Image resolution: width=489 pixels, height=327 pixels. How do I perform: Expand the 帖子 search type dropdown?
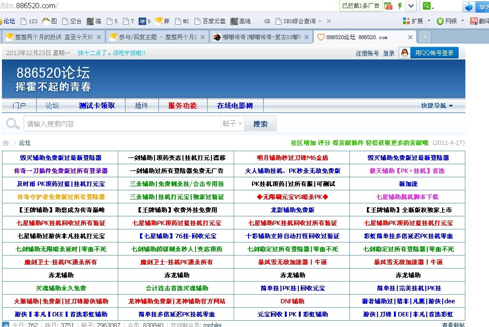233,124
